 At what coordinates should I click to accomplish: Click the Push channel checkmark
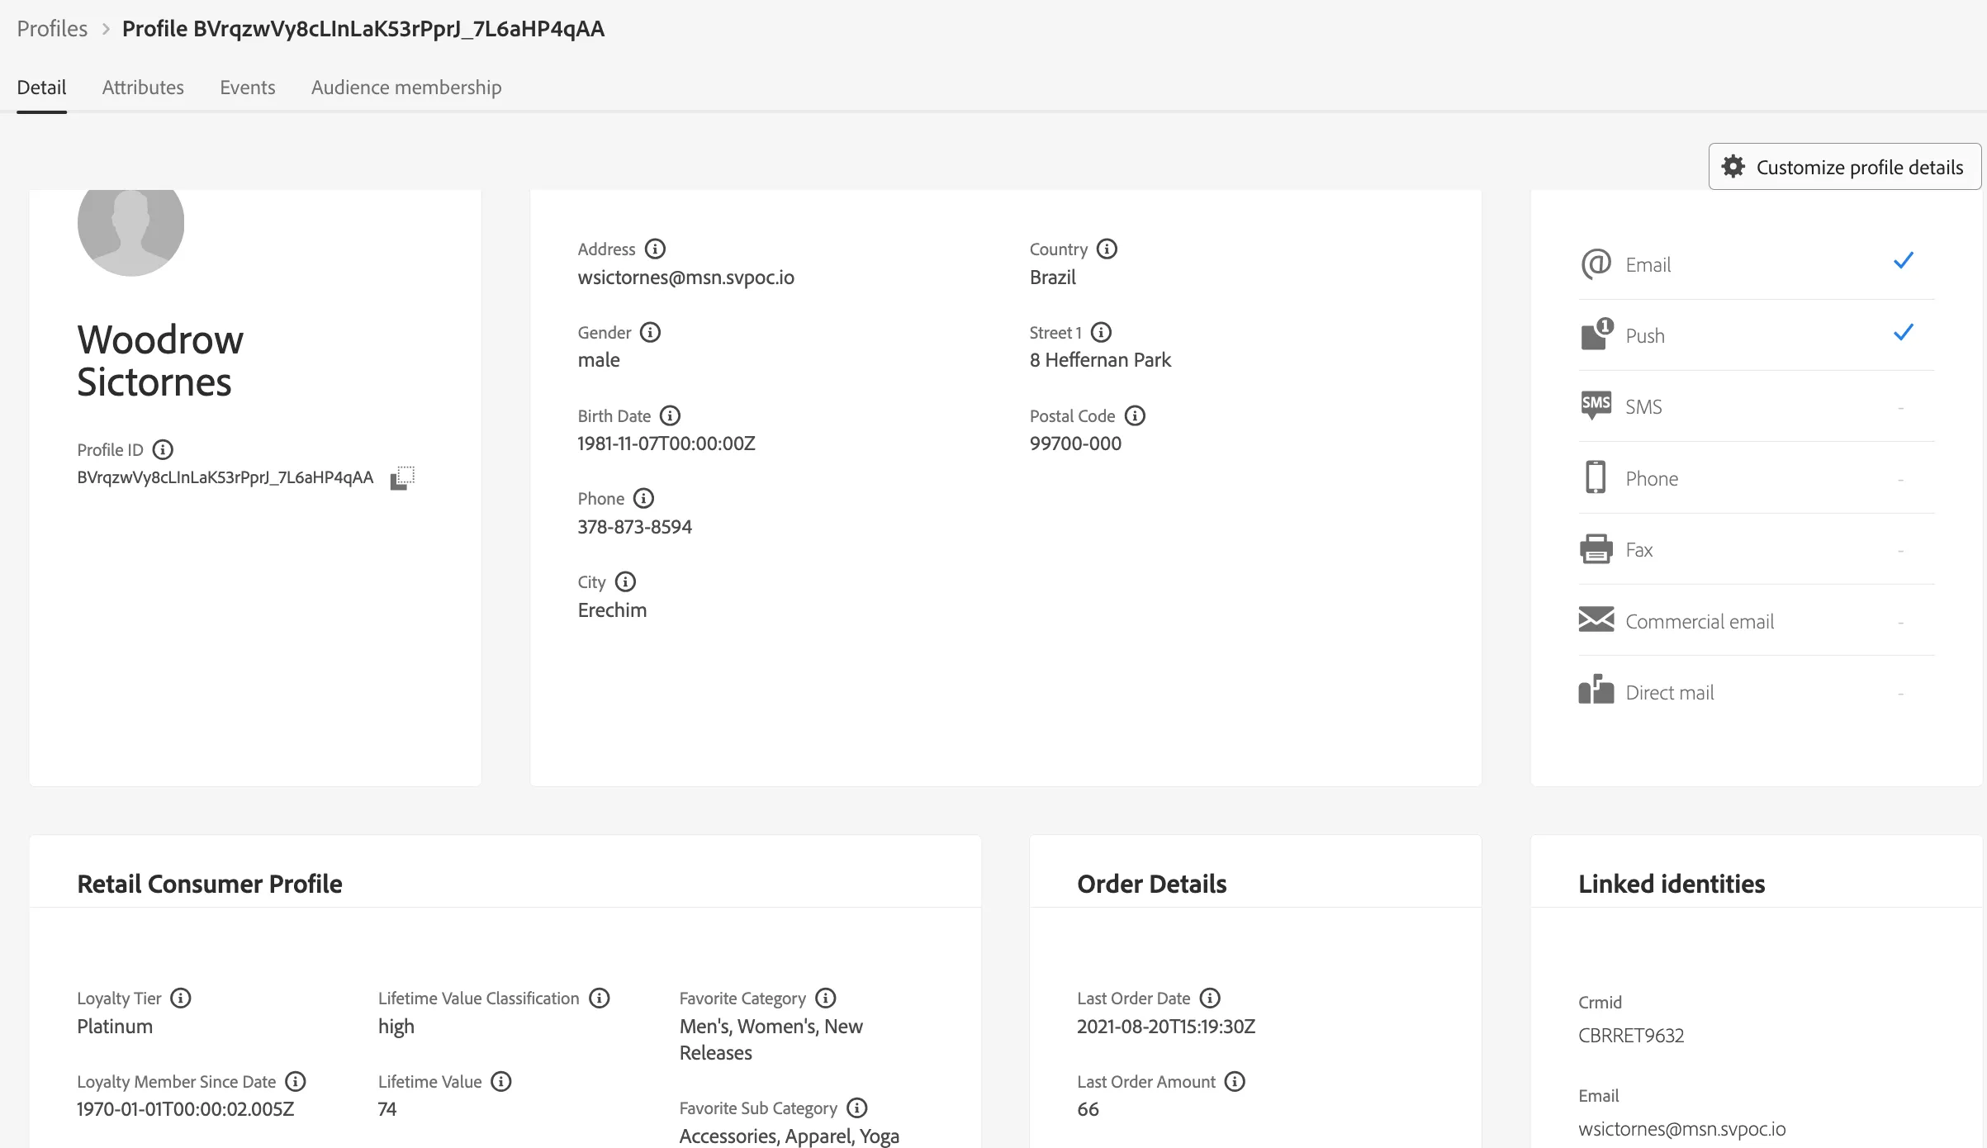1903,332
